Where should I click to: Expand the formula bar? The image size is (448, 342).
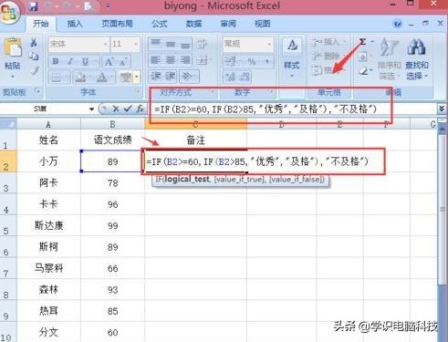coord(442,109)
